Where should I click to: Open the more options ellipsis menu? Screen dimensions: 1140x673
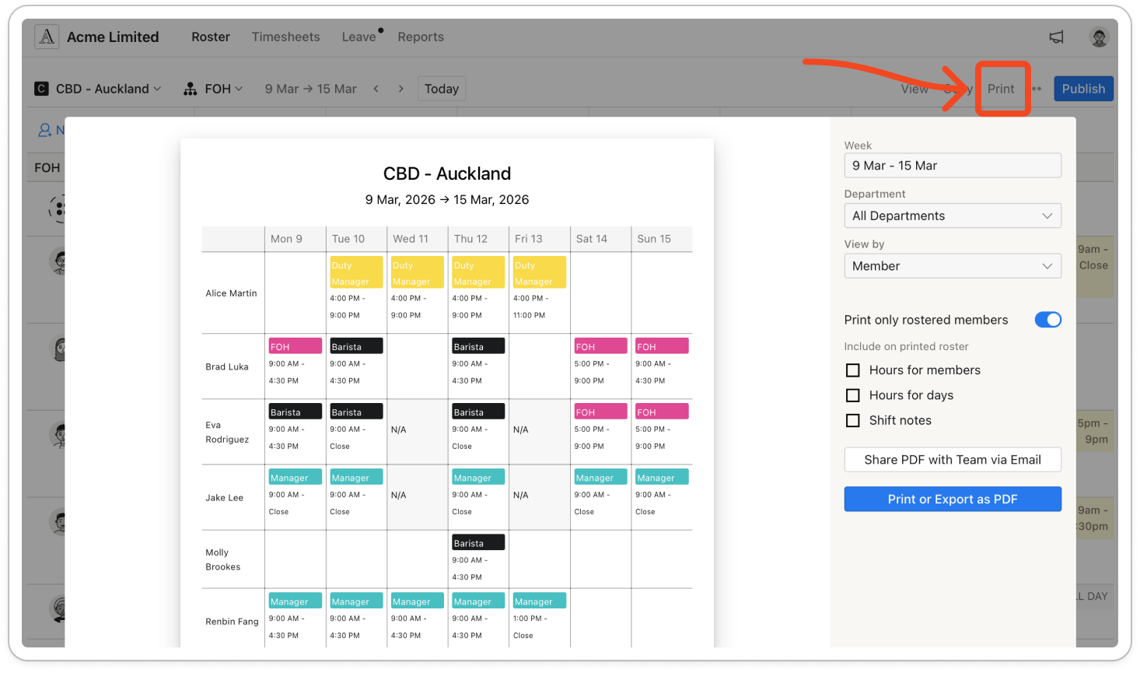[x=1037, y=89]
